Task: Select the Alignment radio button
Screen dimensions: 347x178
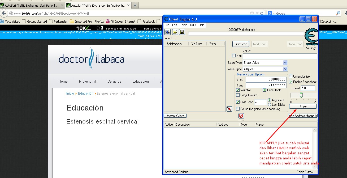Action: pyautogui.click(x=270, y=100)
